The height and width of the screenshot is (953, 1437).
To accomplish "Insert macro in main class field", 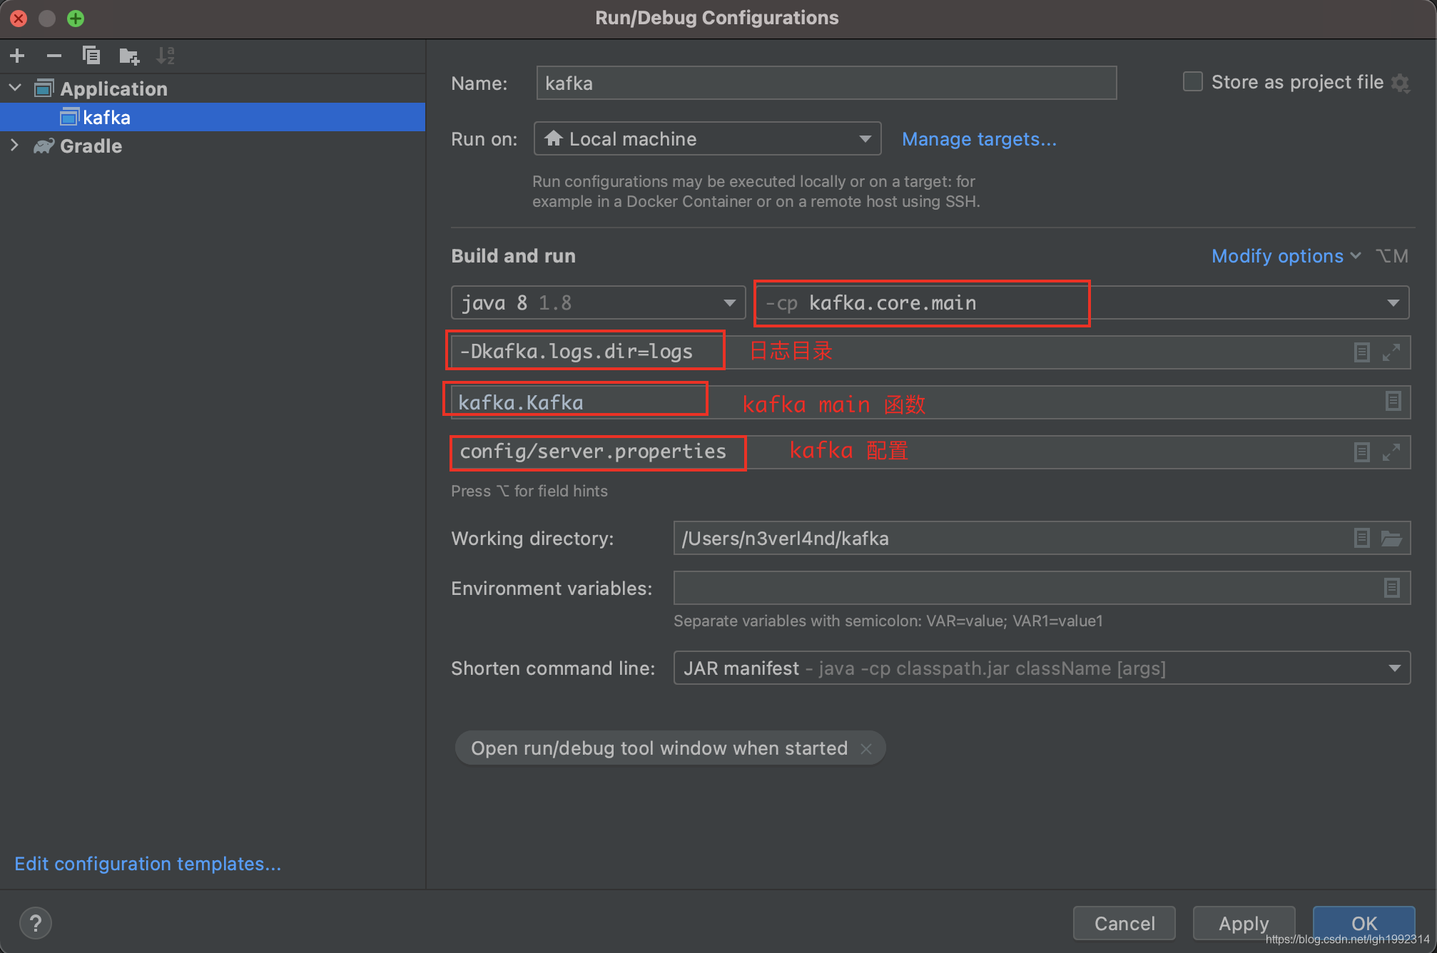I will (x=1393, y=401).
